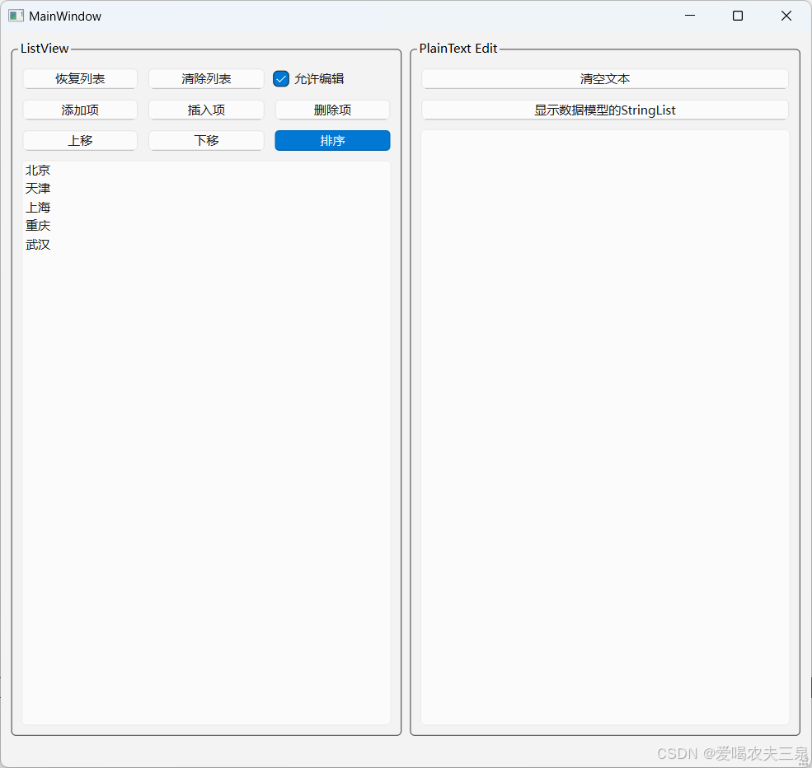Maximize the MainWindow window
Viewport: 812px width, 768px height.
[x=738, y=16]
